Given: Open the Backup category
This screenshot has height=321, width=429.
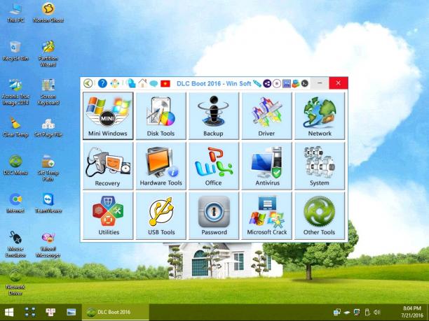Looking at the screenshot, I should pyautogui.click(x=213, y=115).
